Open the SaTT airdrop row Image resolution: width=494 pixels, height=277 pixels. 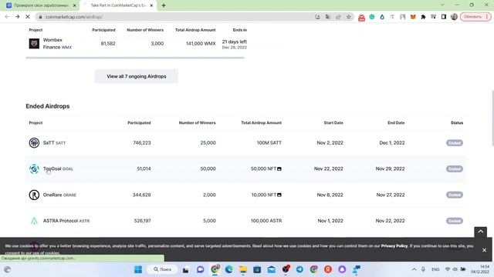tap(245, 143)
